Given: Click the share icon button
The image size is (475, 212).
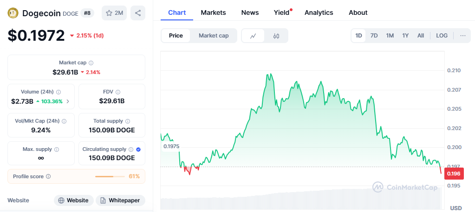Looking at the screenshot, I should pyautogui.click(x=138, y=13).
